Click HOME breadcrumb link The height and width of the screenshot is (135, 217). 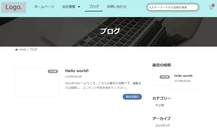(x=23, y=50)
